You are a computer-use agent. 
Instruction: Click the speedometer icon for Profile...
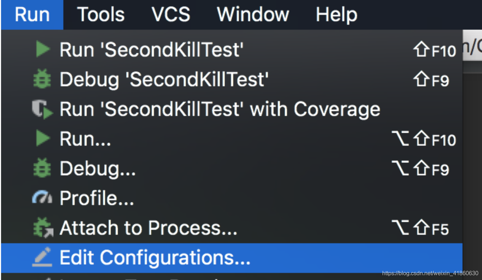(42, 198)
